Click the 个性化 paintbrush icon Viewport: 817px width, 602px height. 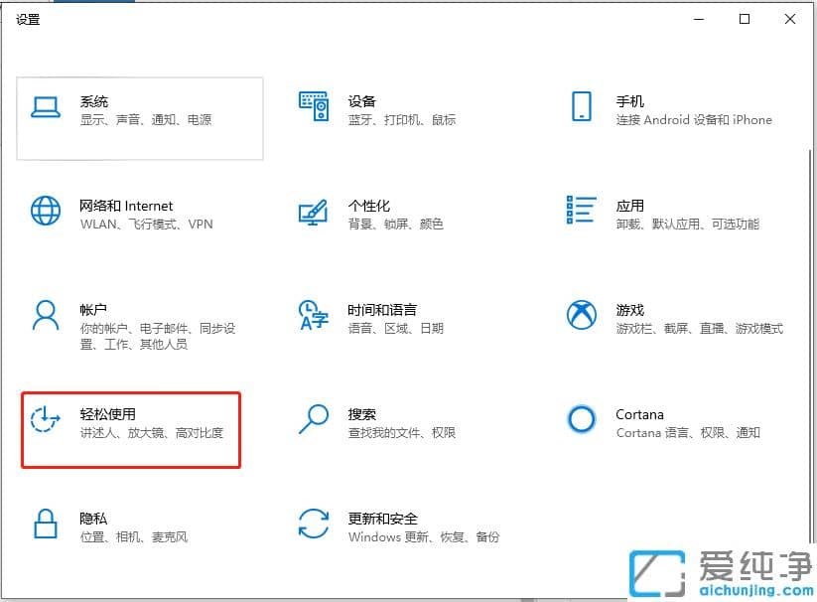coord(314,212)
